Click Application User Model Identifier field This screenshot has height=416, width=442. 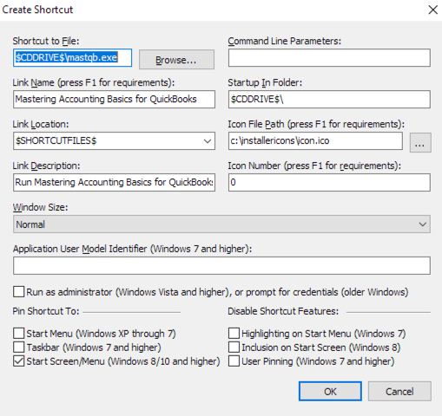[221, 266]
